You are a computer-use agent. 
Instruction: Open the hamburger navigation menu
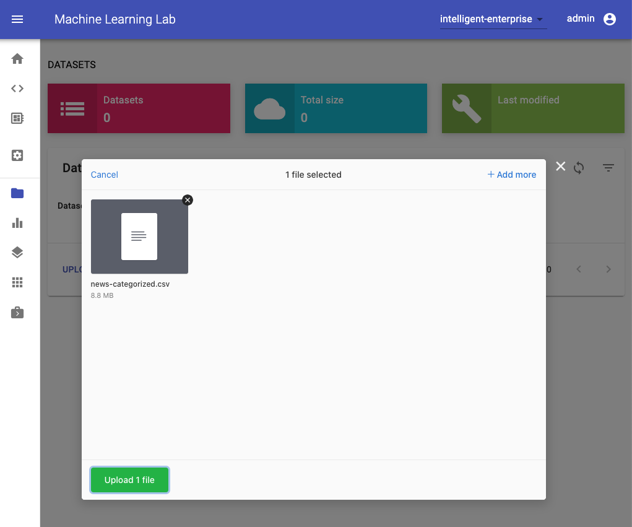point(17,19)
